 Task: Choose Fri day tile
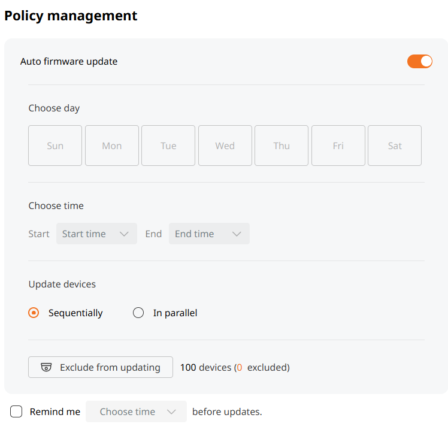pos(338,146)
